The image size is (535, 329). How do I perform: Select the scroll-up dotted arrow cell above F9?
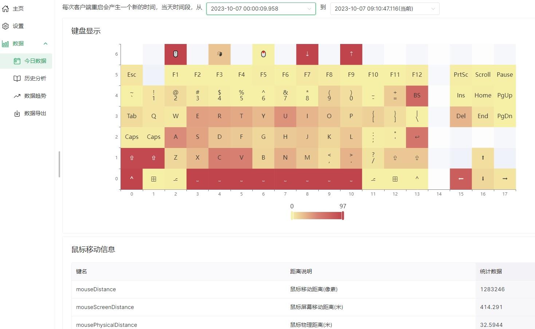pyautogui.click(x=351, y=54)
